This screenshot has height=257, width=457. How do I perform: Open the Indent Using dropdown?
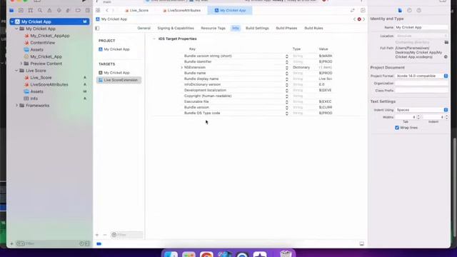coord(421,110)
